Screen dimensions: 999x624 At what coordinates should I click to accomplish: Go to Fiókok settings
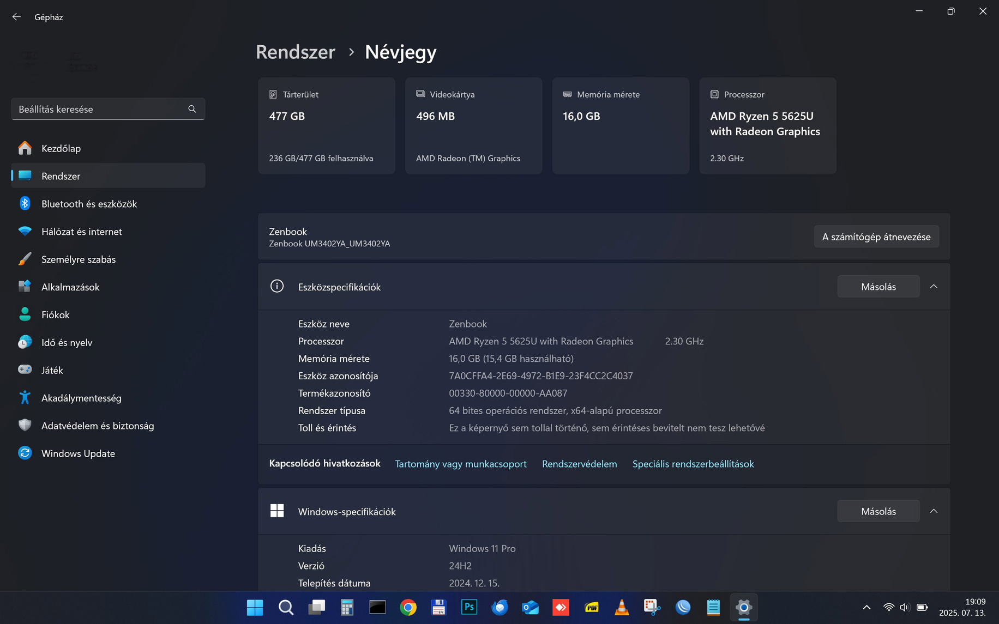tap(108, 315)
